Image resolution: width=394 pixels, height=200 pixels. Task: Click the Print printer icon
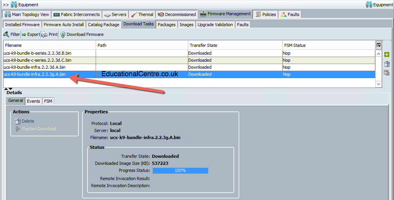coord(45,34)
